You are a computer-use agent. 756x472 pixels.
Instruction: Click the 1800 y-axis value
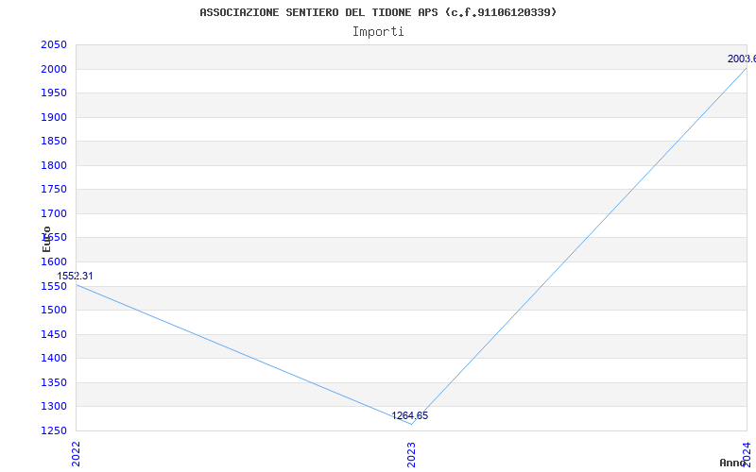54,165
